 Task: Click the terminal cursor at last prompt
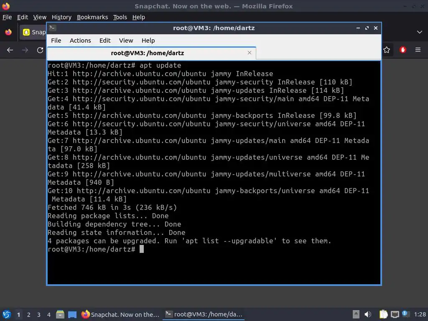(142, 249)
